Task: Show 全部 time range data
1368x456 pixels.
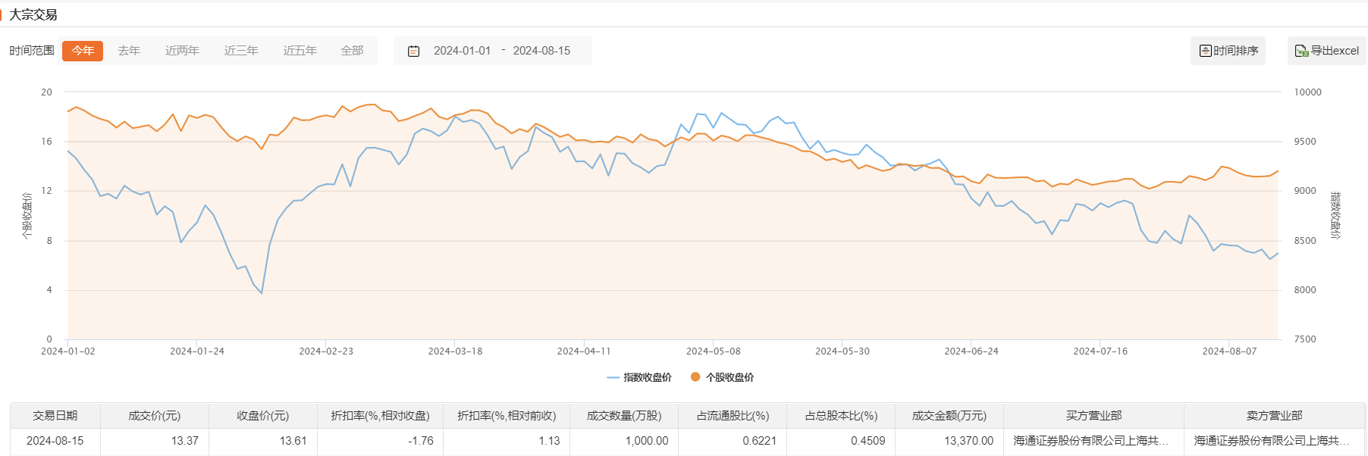Action: (352, 51)
